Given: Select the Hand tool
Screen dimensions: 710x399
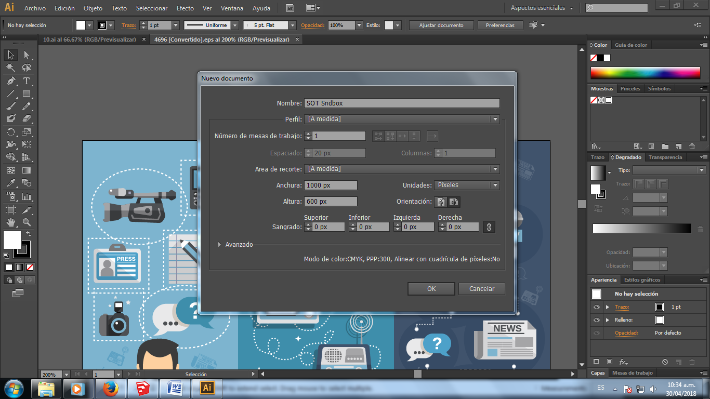Looking at the screenshot, I should click(10, 222).
